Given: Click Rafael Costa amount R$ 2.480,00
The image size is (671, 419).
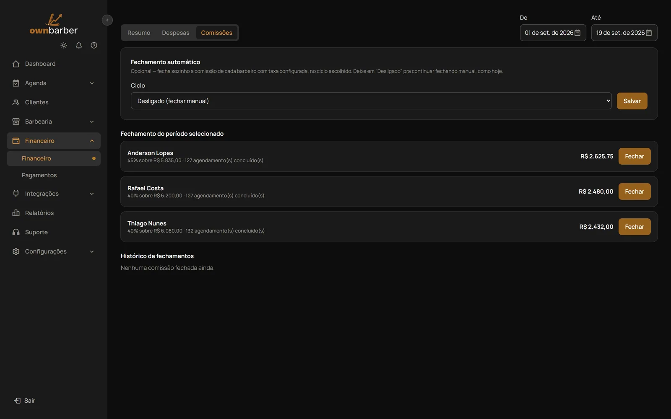Looking at the screenshot, I should click(x=596, y=191).
